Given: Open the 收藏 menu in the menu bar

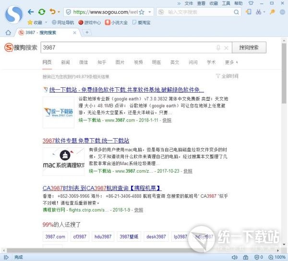Looking at the screenshot, I should point(214,3).
